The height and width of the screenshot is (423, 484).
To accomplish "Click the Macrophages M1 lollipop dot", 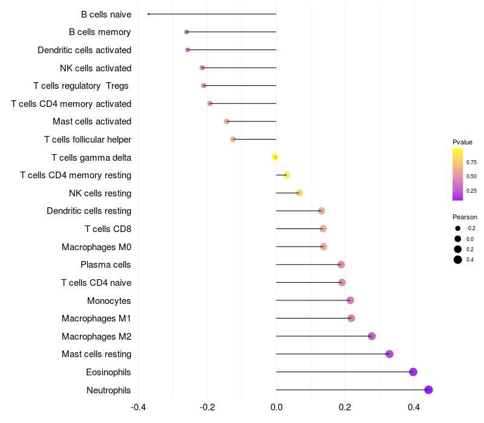I will click(351, 318).
